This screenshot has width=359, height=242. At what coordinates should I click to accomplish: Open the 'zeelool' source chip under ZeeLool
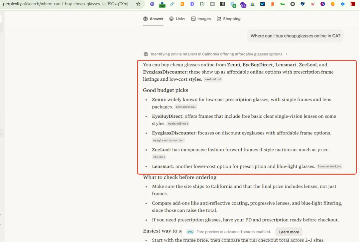click(x=159, y=157)
